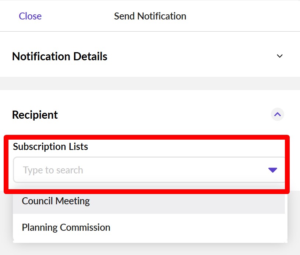Select the Planning Commission subscription list
This screenshot has width=300, height=255.
(66, 227)
